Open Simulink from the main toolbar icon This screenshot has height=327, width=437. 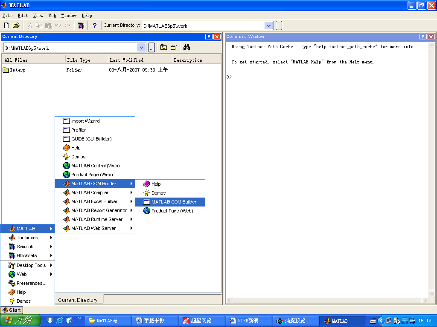81,26
